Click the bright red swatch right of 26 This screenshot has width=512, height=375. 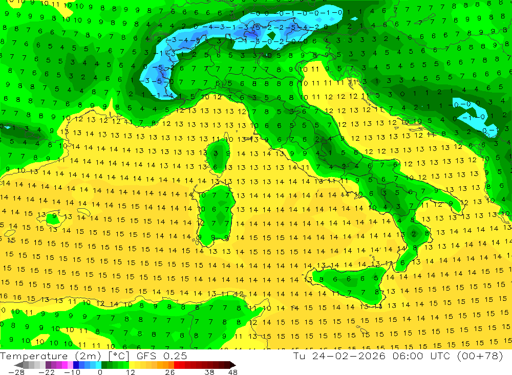coord(177,365)
